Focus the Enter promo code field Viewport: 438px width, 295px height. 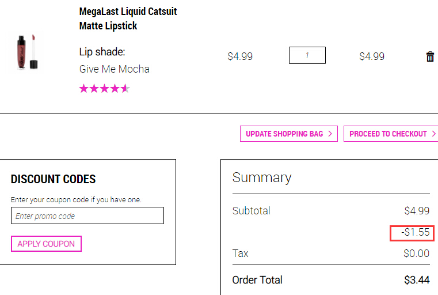[x=87, y=215]
